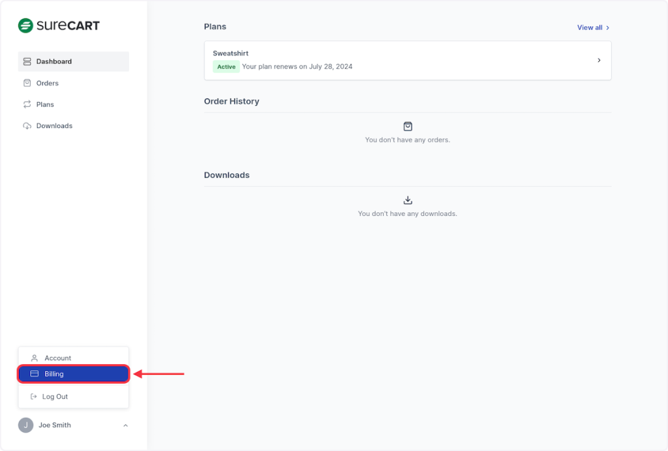Screen dimensions: 668x451
Task: Click the Billing credit card icon
Action: 35,374
